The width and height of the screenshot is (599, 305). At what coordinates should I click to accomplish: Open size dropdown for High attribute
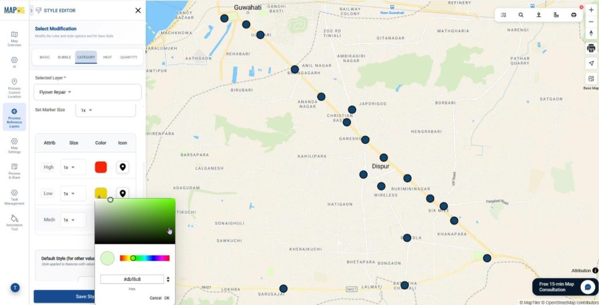[x=73, y=167]
